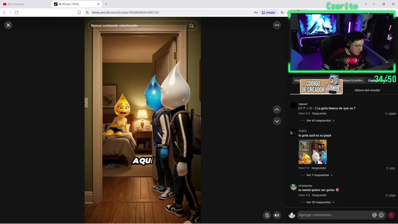
Task: Click the tab audio speaker indicator
Action: (x=60, y=4)
